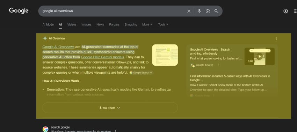The image size is (297, 132).
Task: Expand overview with Show more button
Action: coord(110,108)
